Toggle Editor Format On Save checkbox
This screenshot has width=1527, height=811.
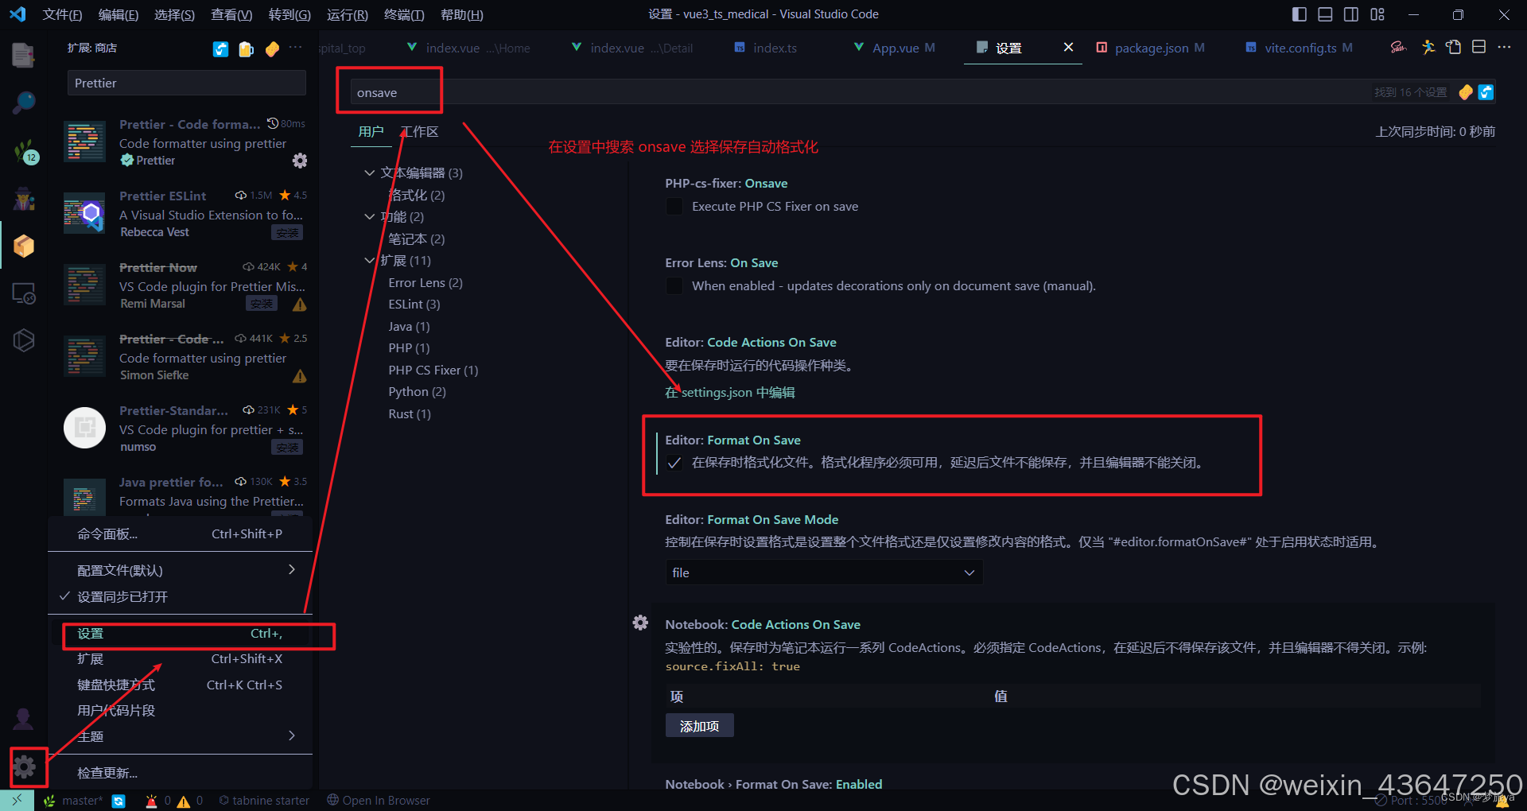click(x=674, y=464)
